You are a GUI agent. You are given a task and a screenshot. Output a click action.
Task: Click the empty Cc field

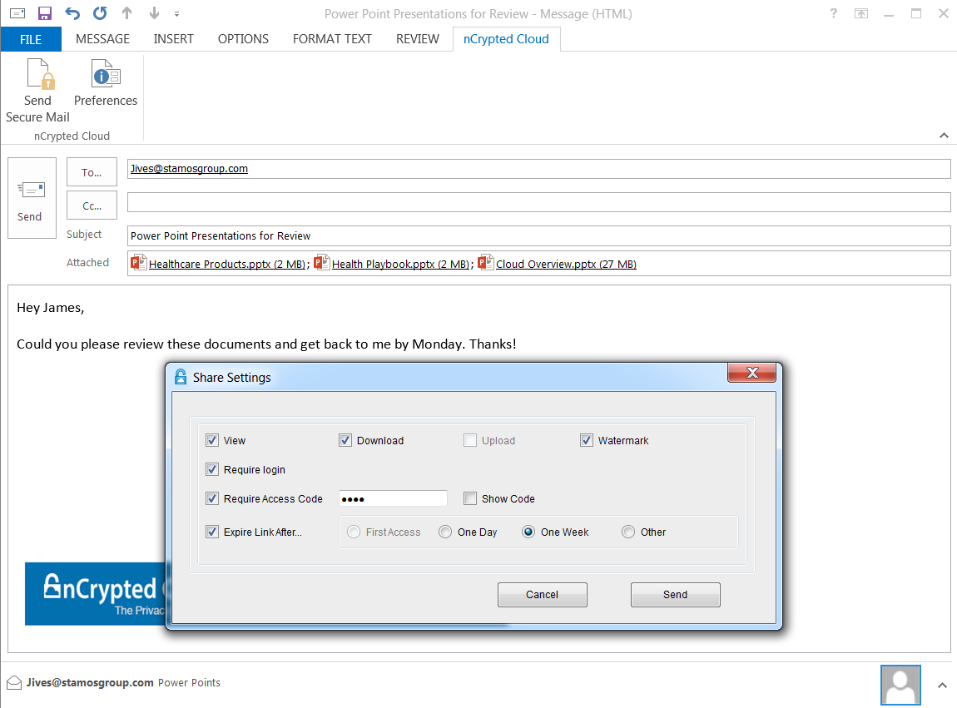coord(539,202)
